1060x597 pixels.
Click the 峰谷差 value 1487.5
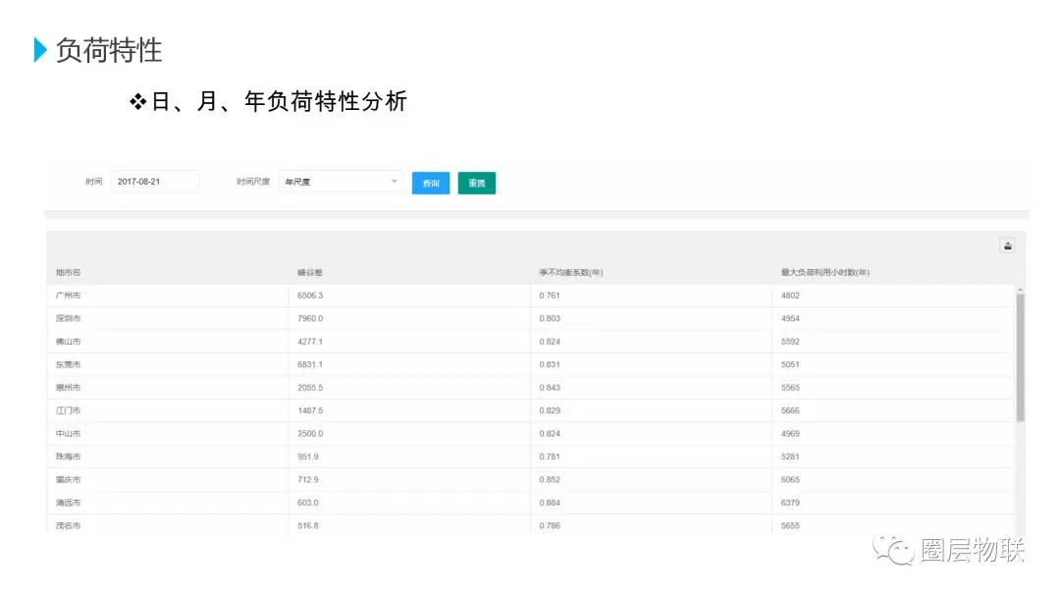(310, 410)
